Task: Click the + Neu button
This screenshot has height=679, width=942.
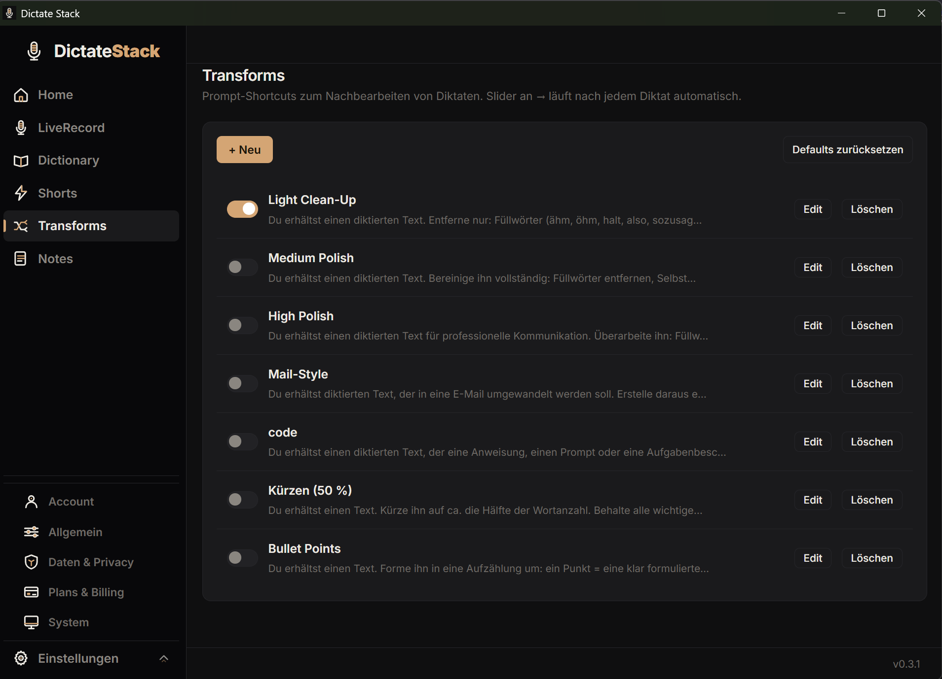Action: point(245,150)
